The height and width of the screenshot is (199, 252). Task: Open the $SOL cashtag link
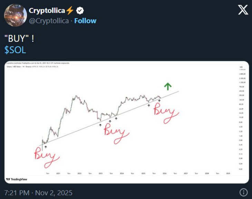[15, 50]
